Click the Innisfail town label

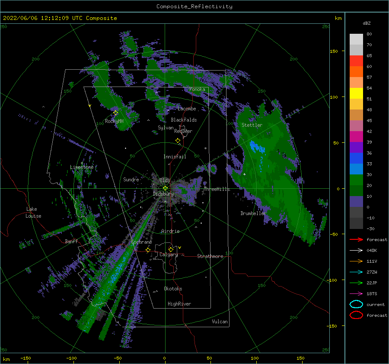[x=175, y=157]
